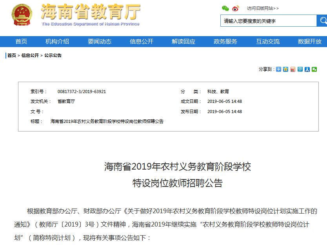Screen dimensions: 327x245
Task: Select the 发布日期 value 2019-06-05 14:48
Action: (225, 112)
